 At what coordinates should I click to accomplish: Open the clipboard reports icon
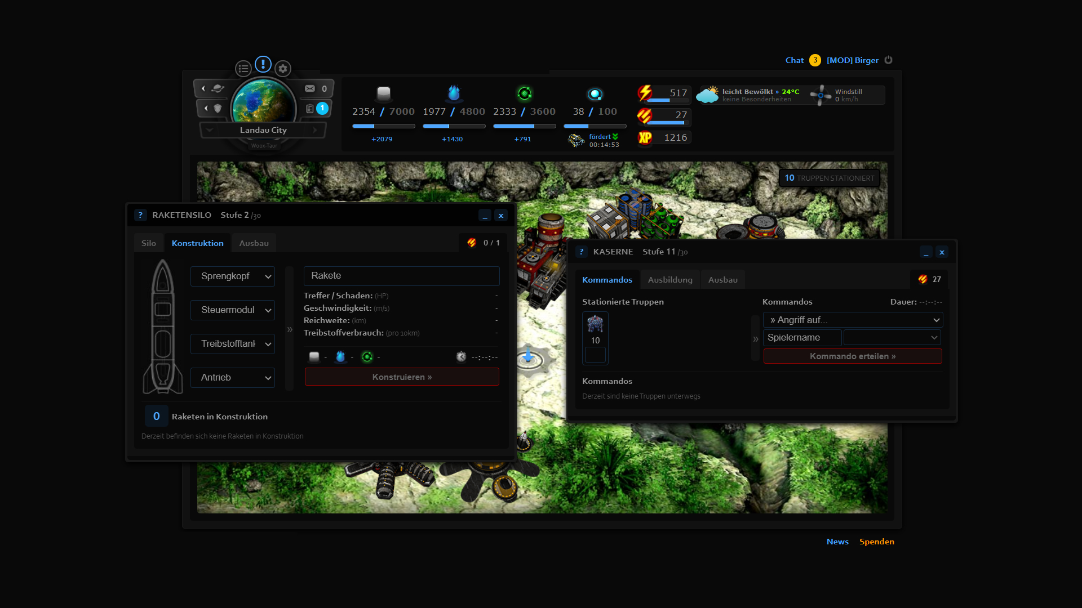click(310, 109)
